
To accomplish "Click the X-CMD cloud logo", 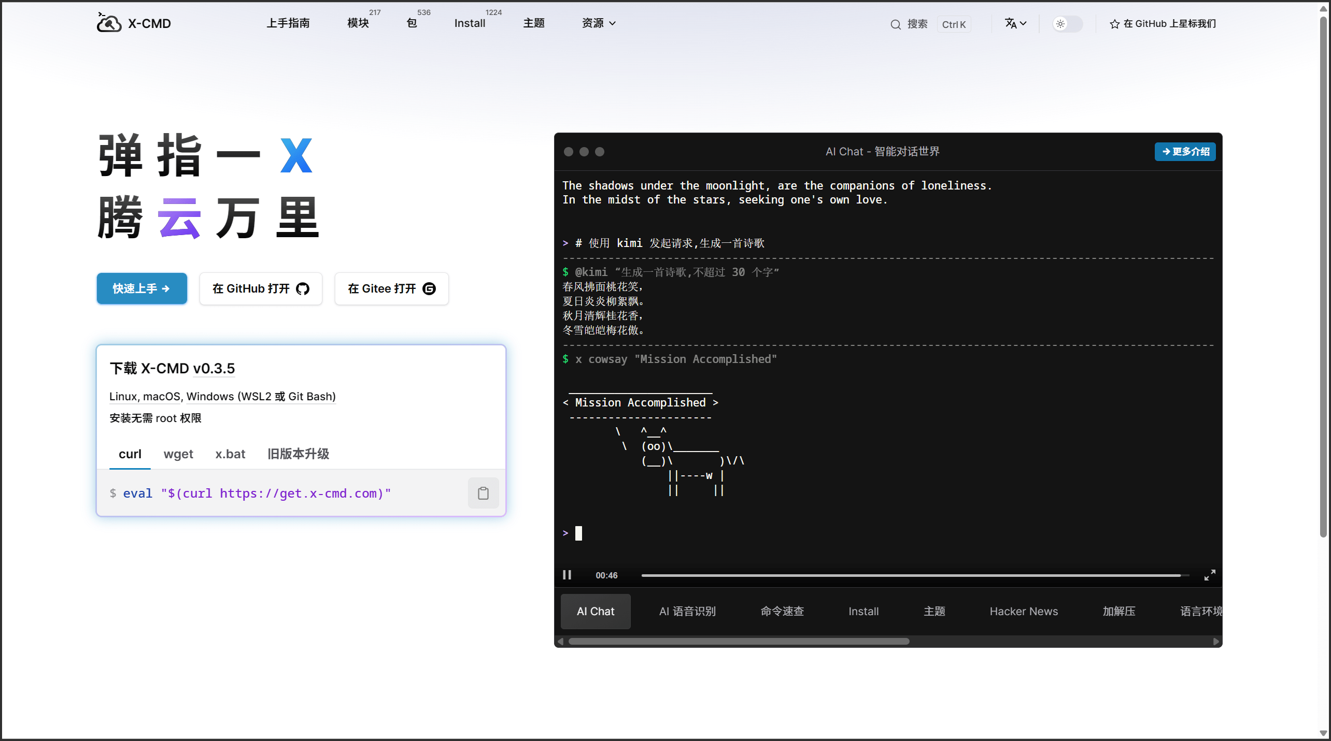I will point(109,23).
